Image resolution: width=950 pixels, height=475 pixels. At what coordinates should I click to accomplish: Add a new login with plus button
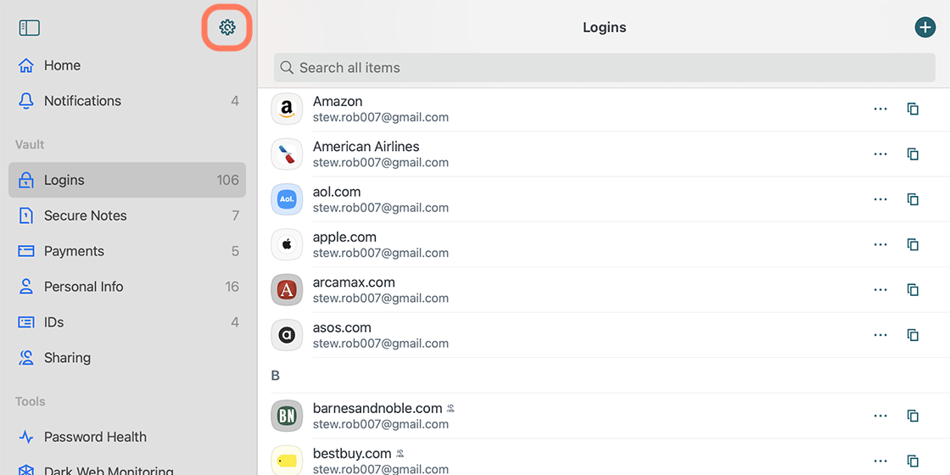click(925, 27)
